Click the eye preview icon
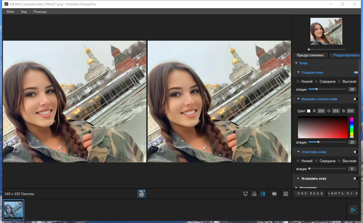Image resolution: width=363 pixels, height=223 pixels. [x=274, y=193]
